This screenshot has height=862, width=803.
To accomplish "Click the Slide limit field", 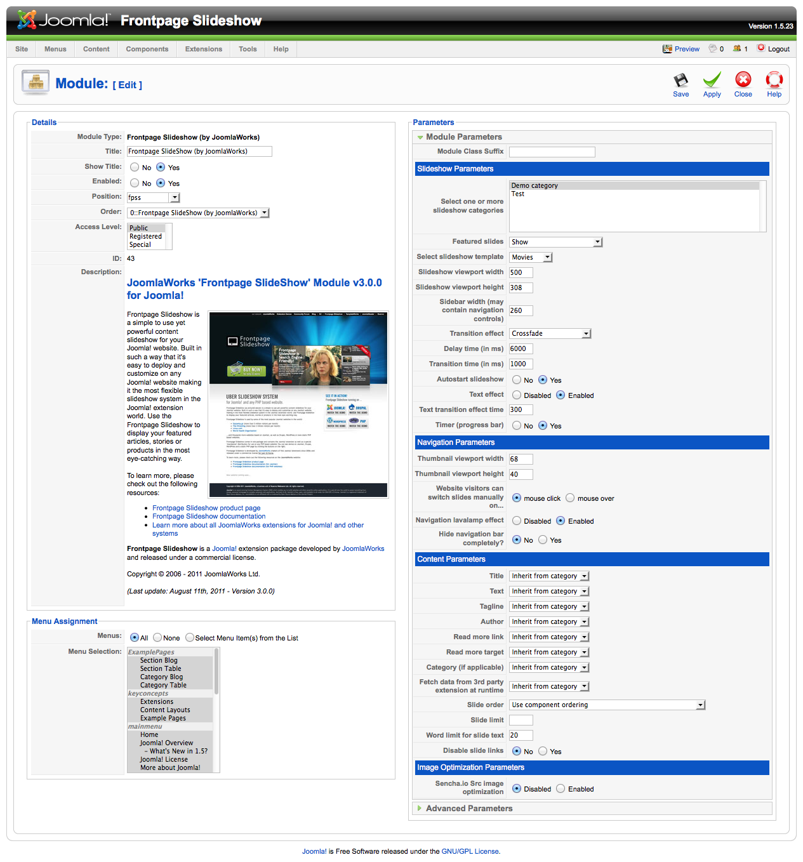I will 521,720.
